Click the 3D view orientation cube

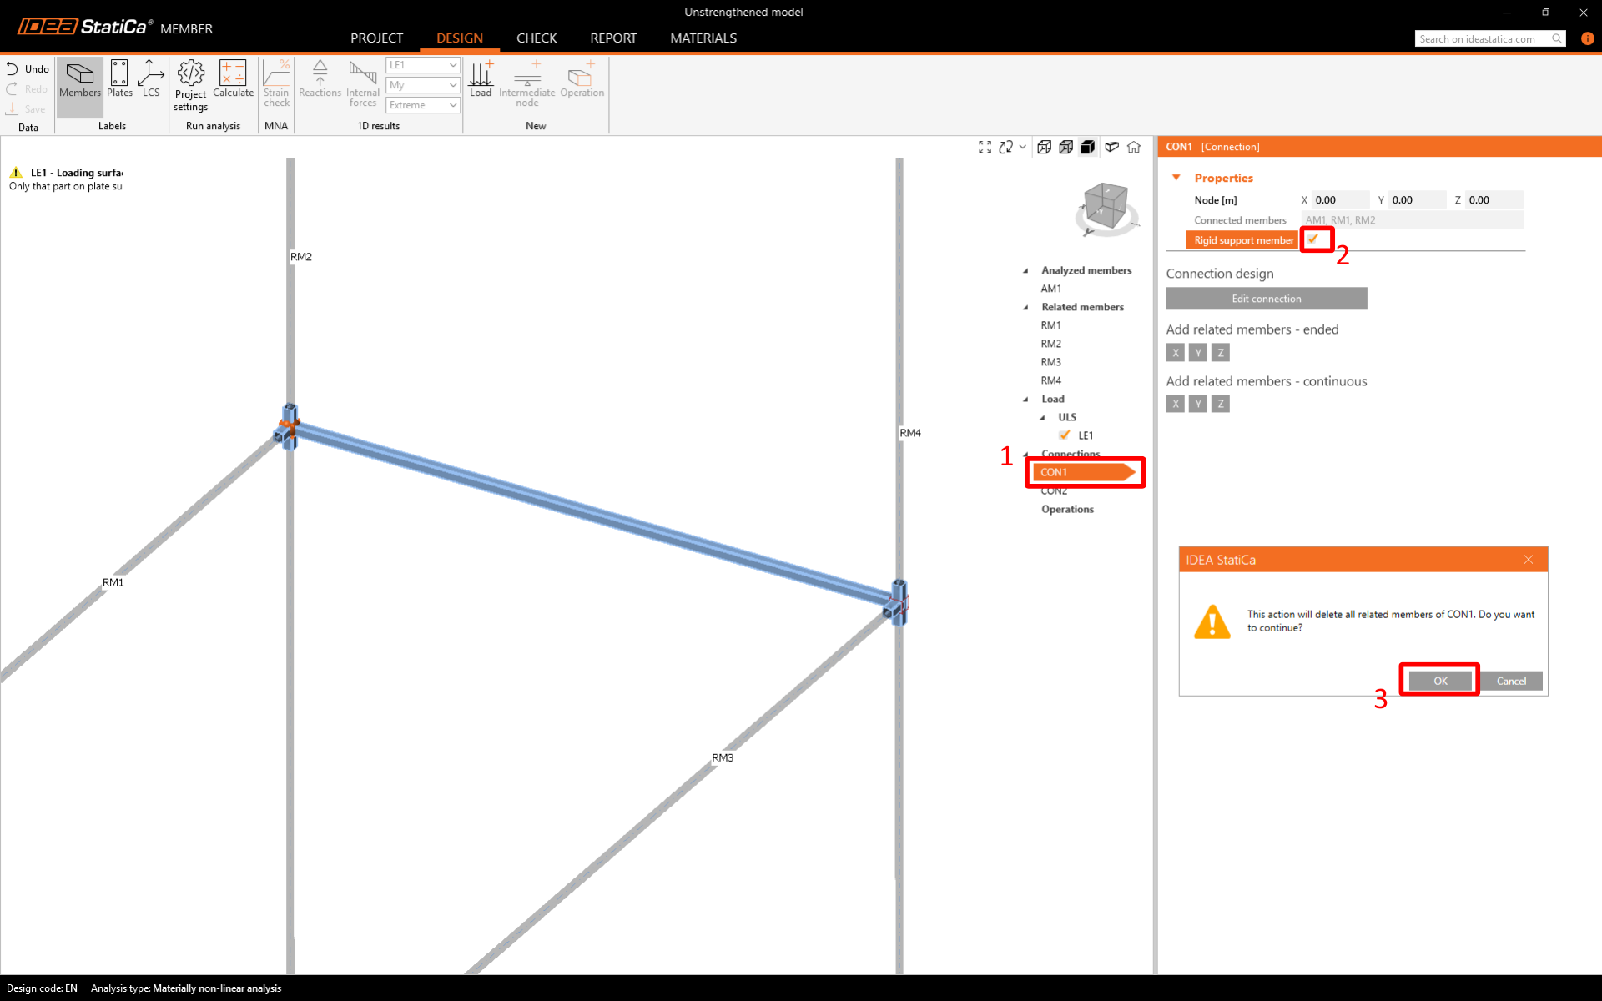click(1106, 206)
